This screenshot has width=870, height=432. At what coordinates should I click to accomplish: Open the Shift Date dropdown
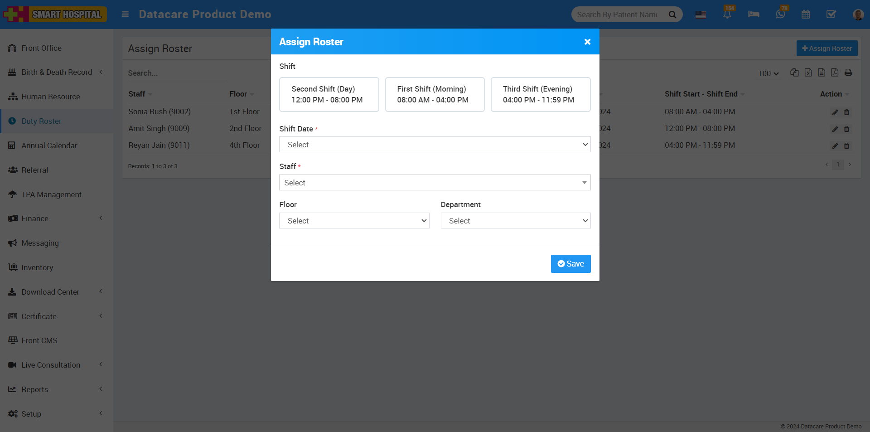(x=435, y=144)
